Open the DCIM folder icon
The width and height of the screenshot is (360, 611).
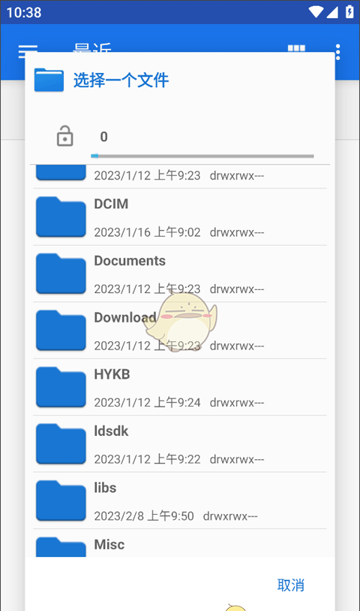click(x=61, y=216)
